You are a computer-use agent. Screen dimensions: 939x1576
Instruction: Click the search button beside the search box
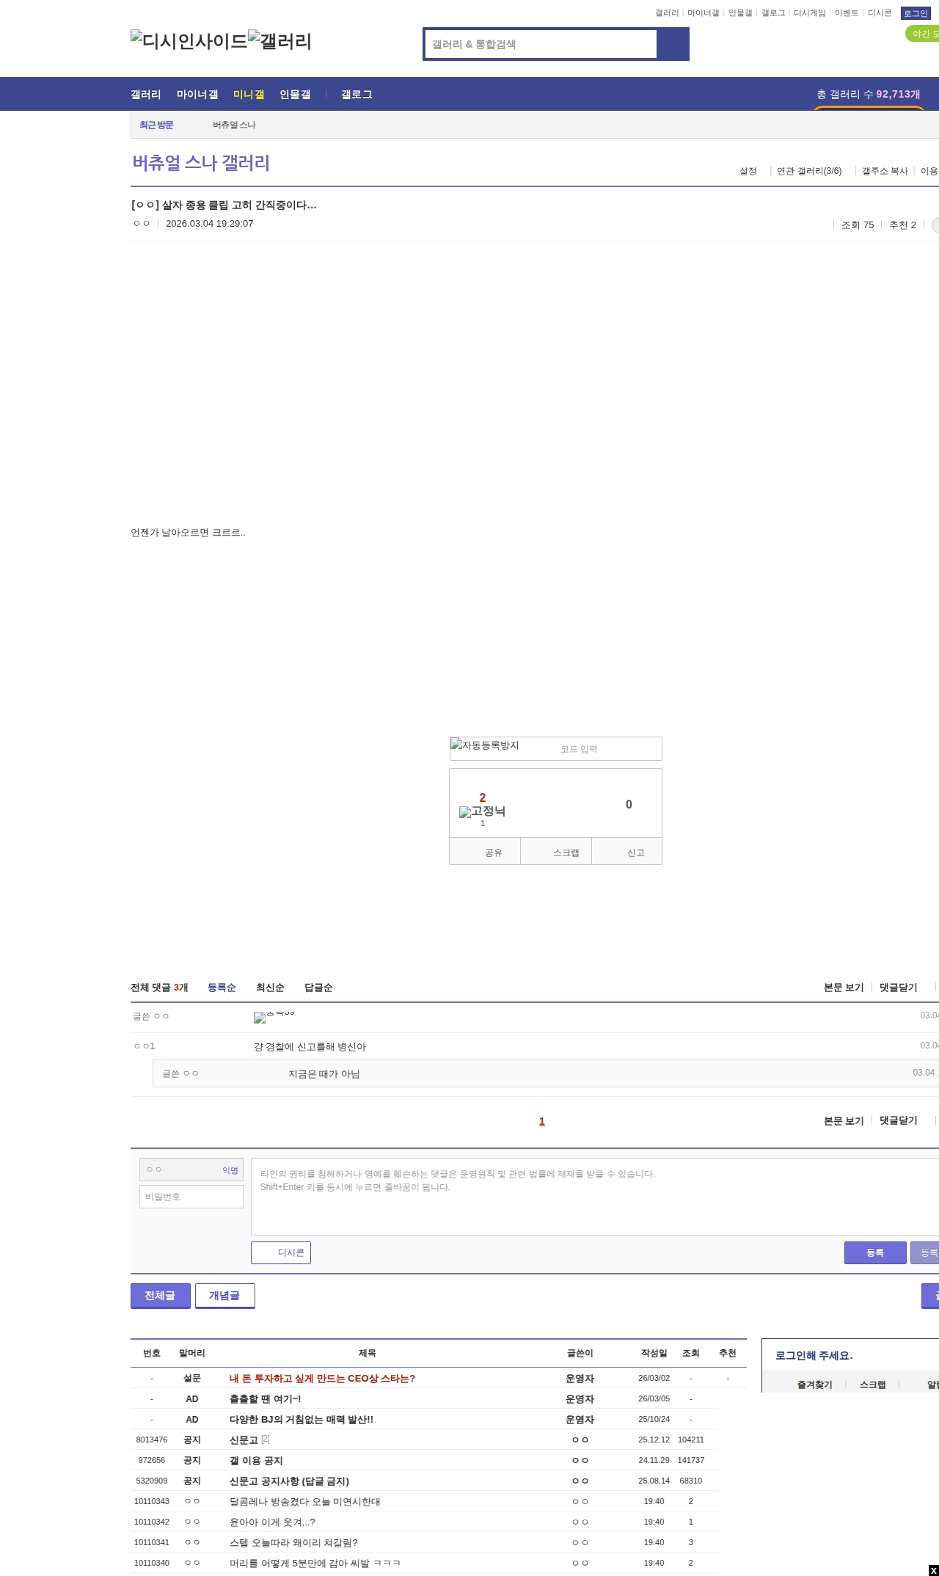pyautogui.click(x=673, y=44)
